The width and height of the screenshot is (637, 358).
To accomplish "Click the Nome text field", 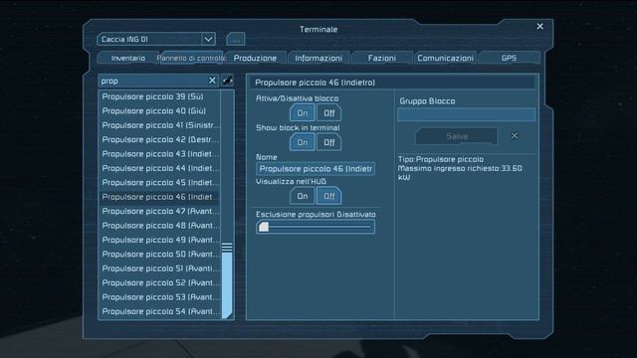I will tap(316, 168).
